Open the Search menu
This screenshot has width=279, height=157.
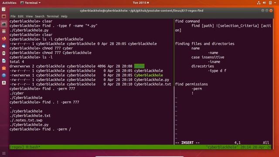(x=40, y=16)
